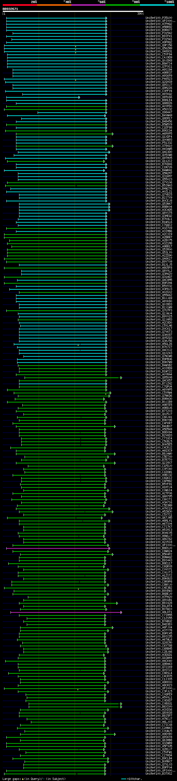Viewport: 177px width, 781px height.
Task: Select hit label UniRef100_A5ZW30
Action: click(x=159, y=512)
